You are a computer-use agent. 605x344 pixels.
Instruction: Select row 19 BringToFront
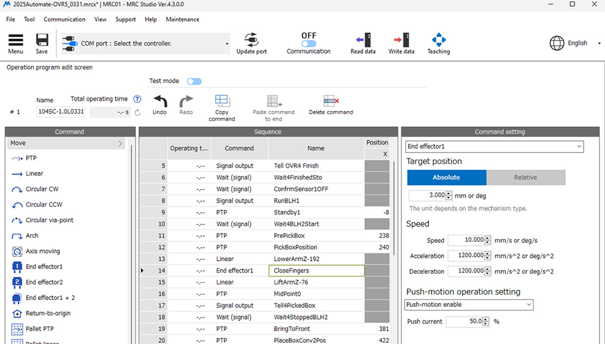(x=264, y=329)
